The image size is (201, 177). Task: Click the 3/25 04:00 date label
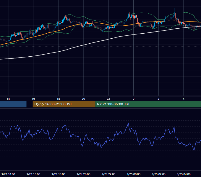pyautogui.click(x=184, y=174)
